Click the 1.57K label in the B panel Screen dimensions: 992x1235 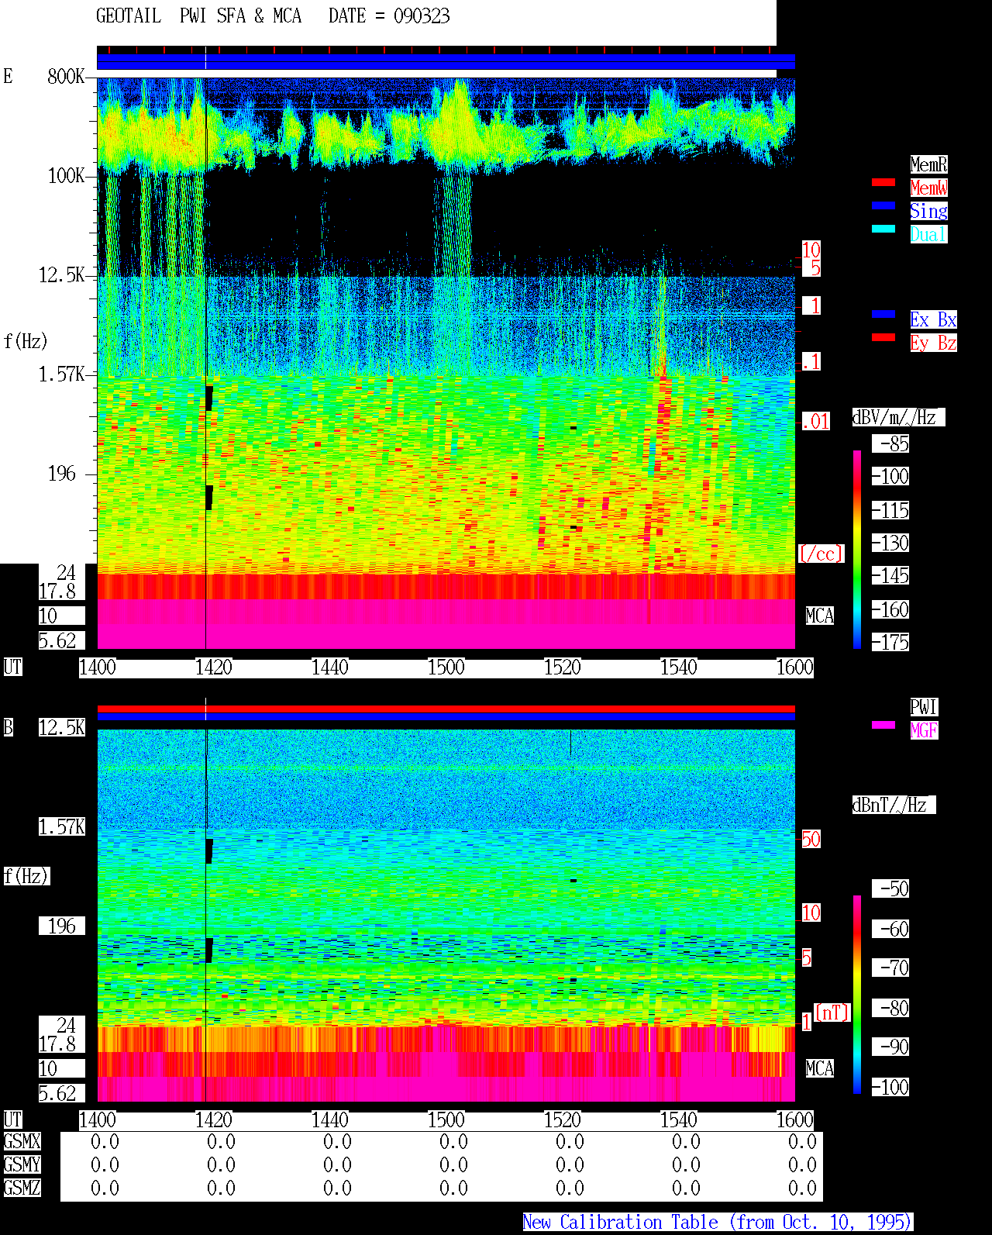(x=62, y=826)
